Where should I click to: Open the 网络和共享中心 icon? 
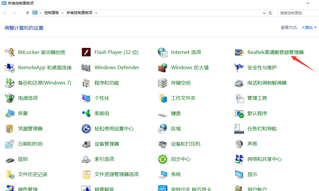coord(239,159)
